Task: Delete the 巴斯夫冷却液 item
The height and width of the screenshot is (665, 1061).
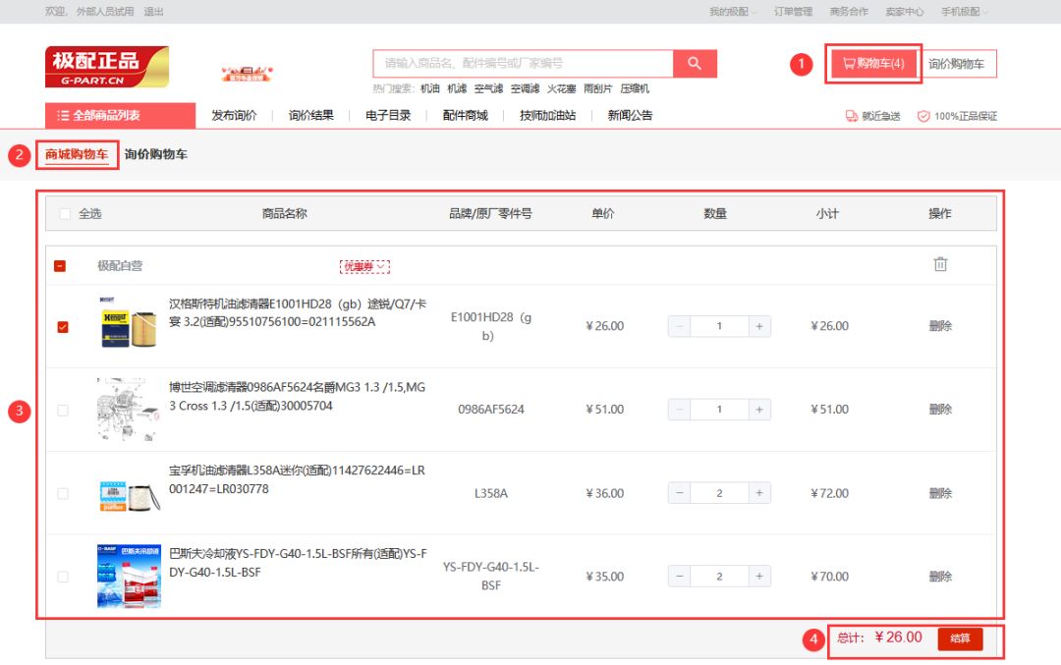Action: tap(940, 577)
